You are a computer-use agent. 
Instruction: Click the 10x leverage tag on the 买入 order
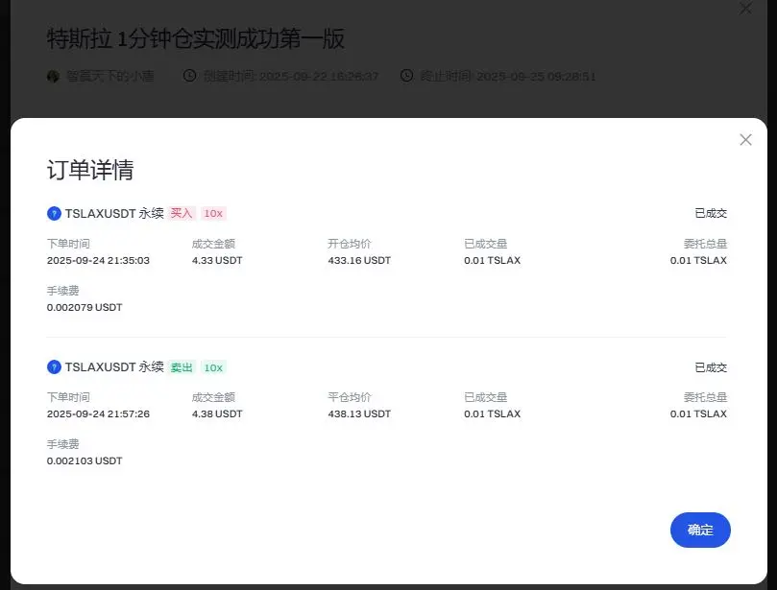[x=213, y=213]
